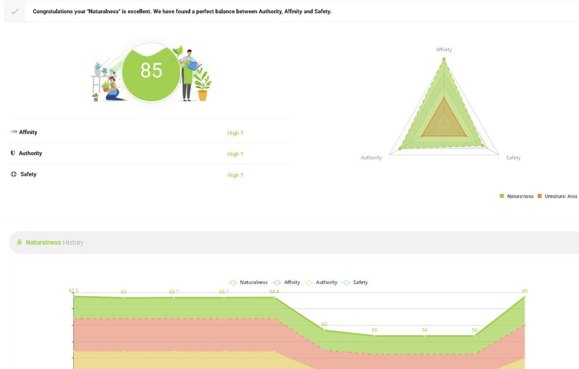This screenshot has width=579, height=369.
Task: Toggle Naturalness series in history chart legend
Action: coord(248,282)
